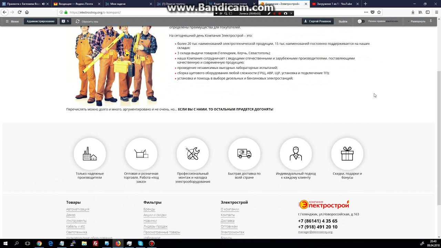Open the Bandicam recorder taskbar icon
441x248 pixels.
(x=152, y=243)
